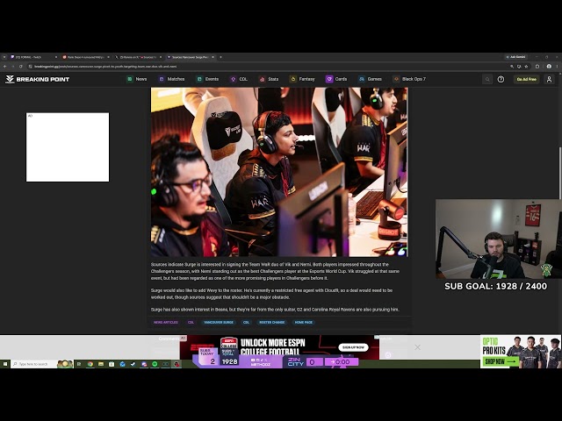Screen dimensions: 562x421
Task: Open the Stats section
Action: (269, 79)
